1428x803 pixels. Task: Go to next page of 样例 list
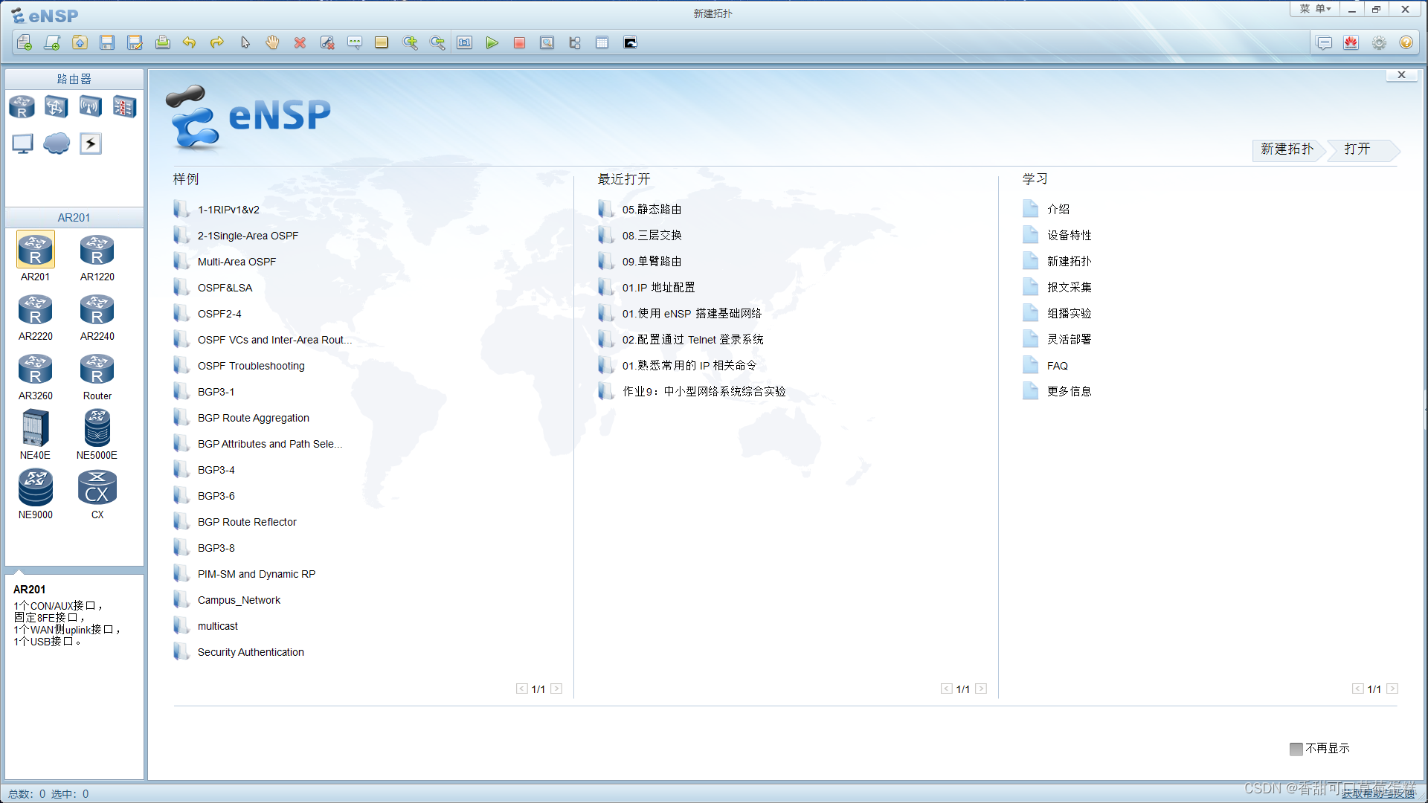tap(556, 689)
